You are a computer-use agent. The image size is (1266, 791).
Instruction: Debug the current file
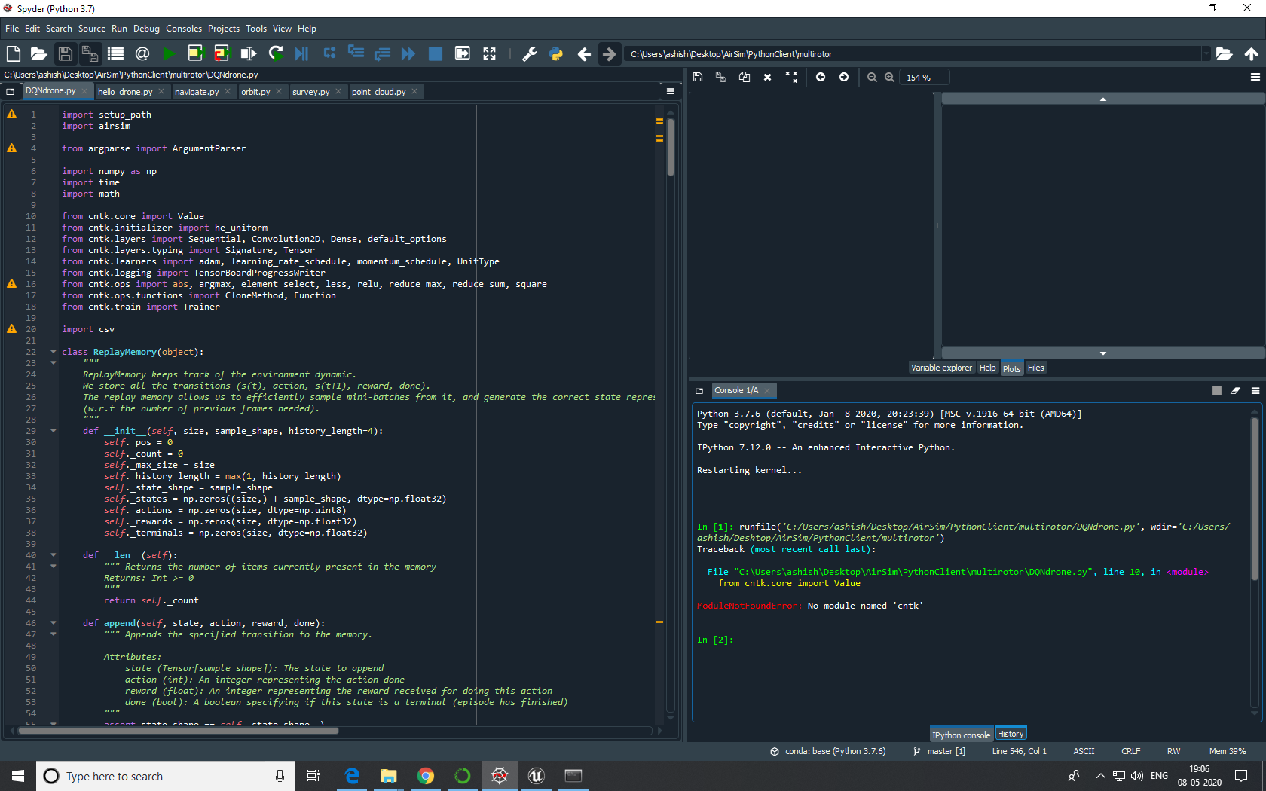pos(302,53)
